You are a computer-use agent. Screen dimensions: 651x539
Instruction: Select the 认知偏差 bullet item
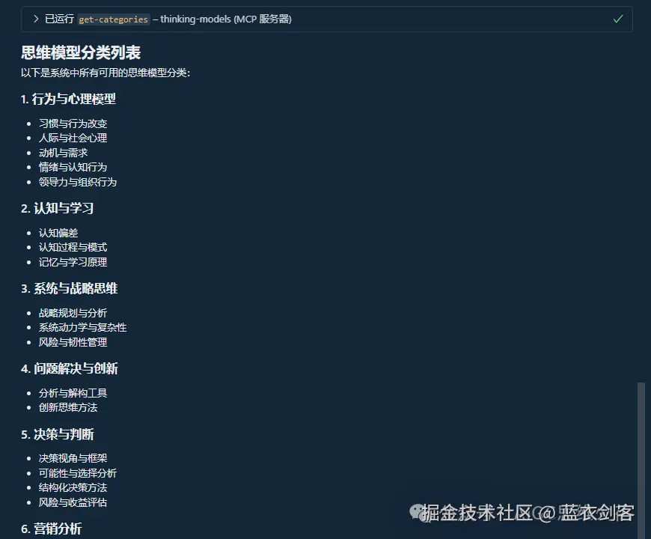coord(58,232)
